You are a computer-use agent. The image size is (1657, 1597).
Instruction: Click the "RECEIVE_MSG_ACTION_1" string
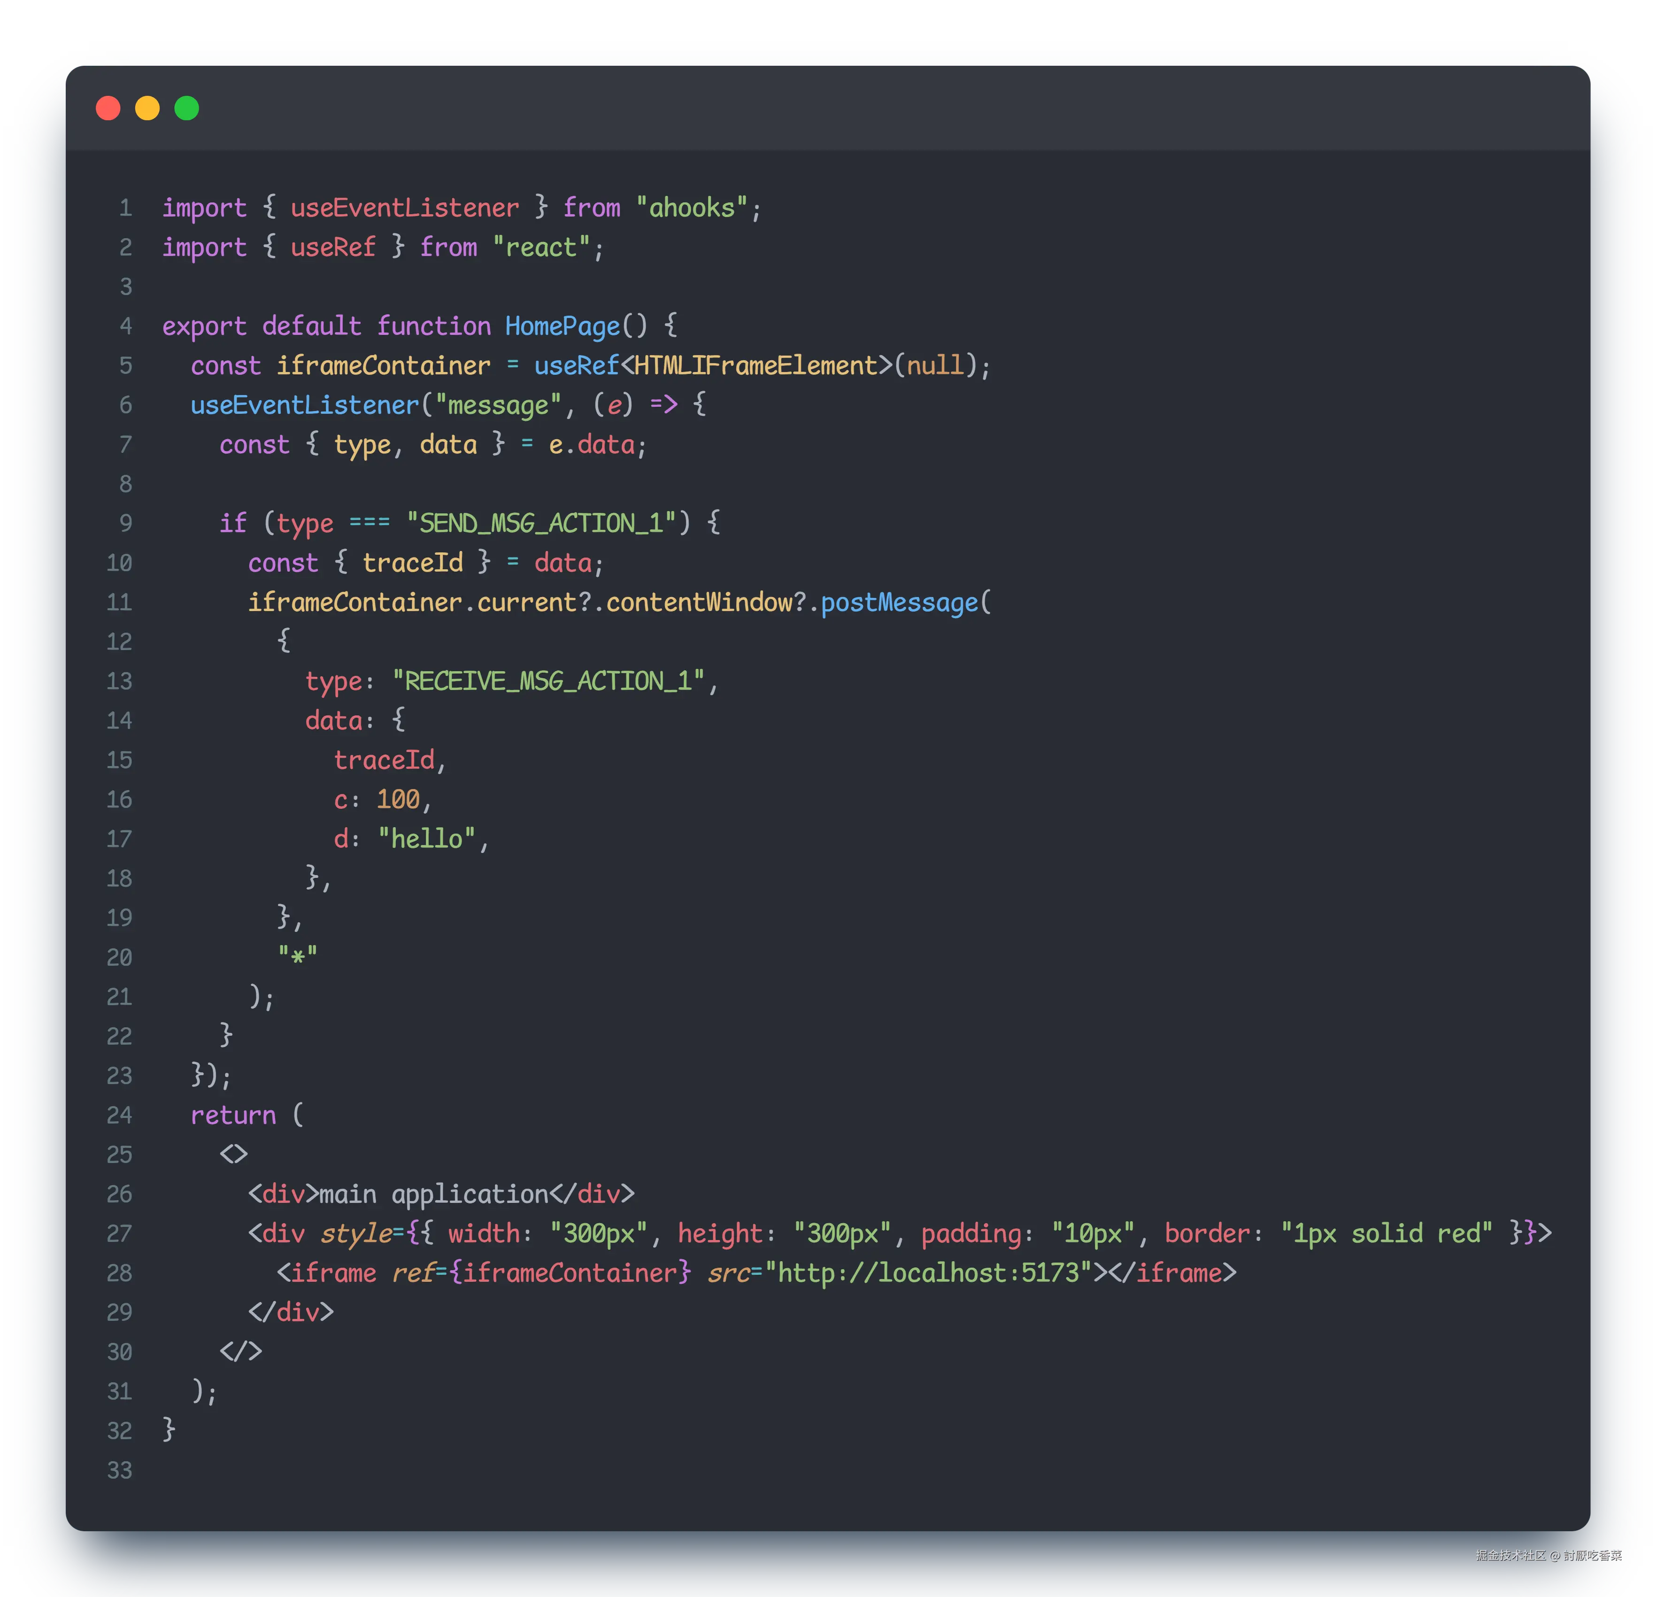pyautogui.click(x=548, y=682)
